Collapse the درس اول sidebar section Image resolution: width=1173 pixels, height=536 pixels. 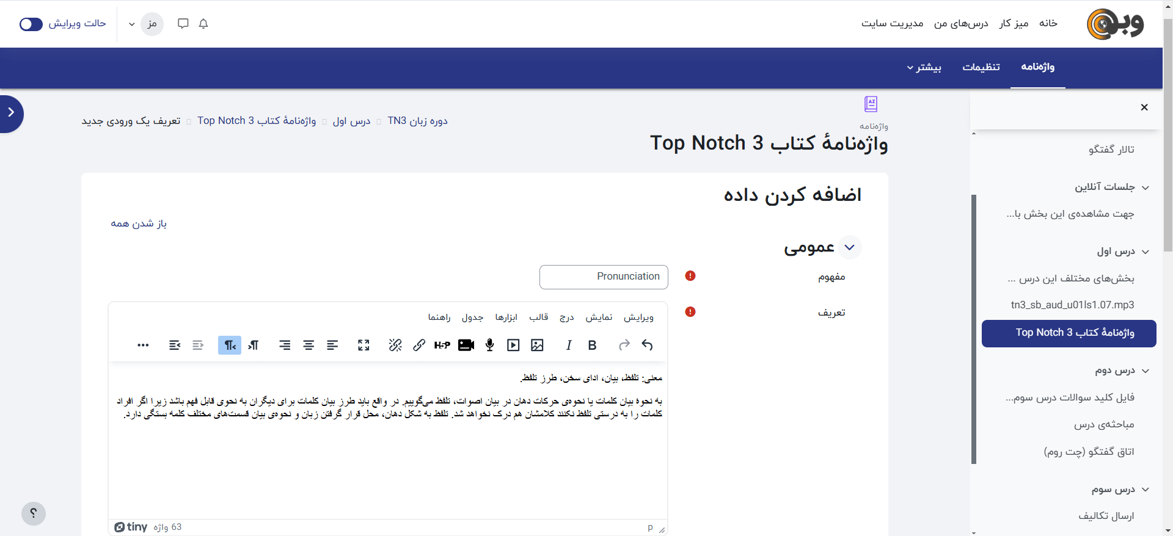[1146, 252]
